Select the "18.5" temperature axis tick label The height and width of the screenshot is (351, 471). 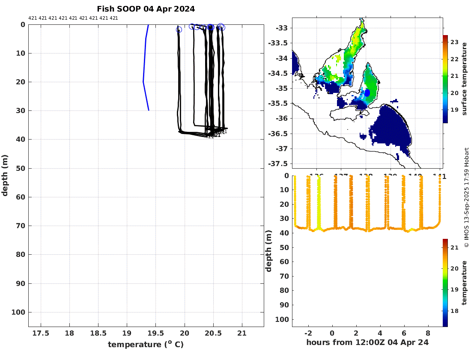pos(98,333)
